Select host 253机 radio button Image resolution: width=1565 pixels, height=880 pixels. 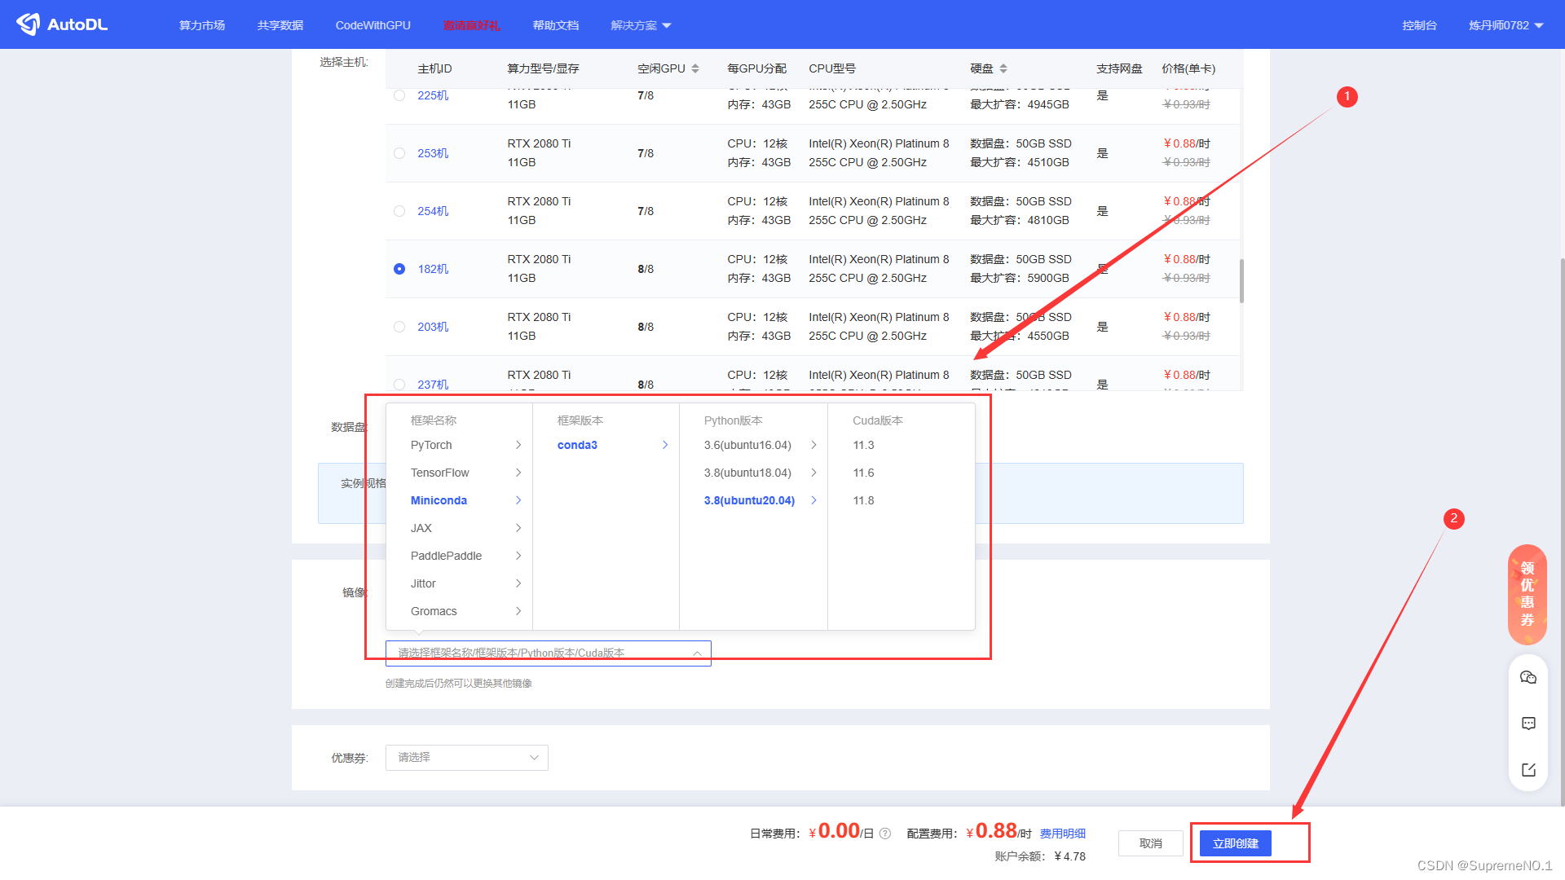(x=399, y=153)
